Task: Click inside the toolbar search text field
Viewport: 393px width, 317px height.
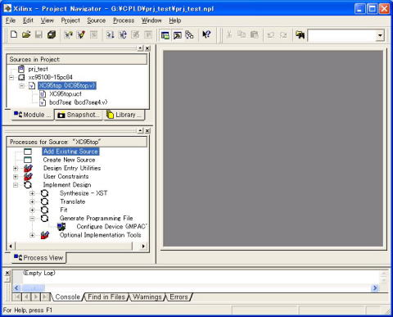Action: pos(341,35)
